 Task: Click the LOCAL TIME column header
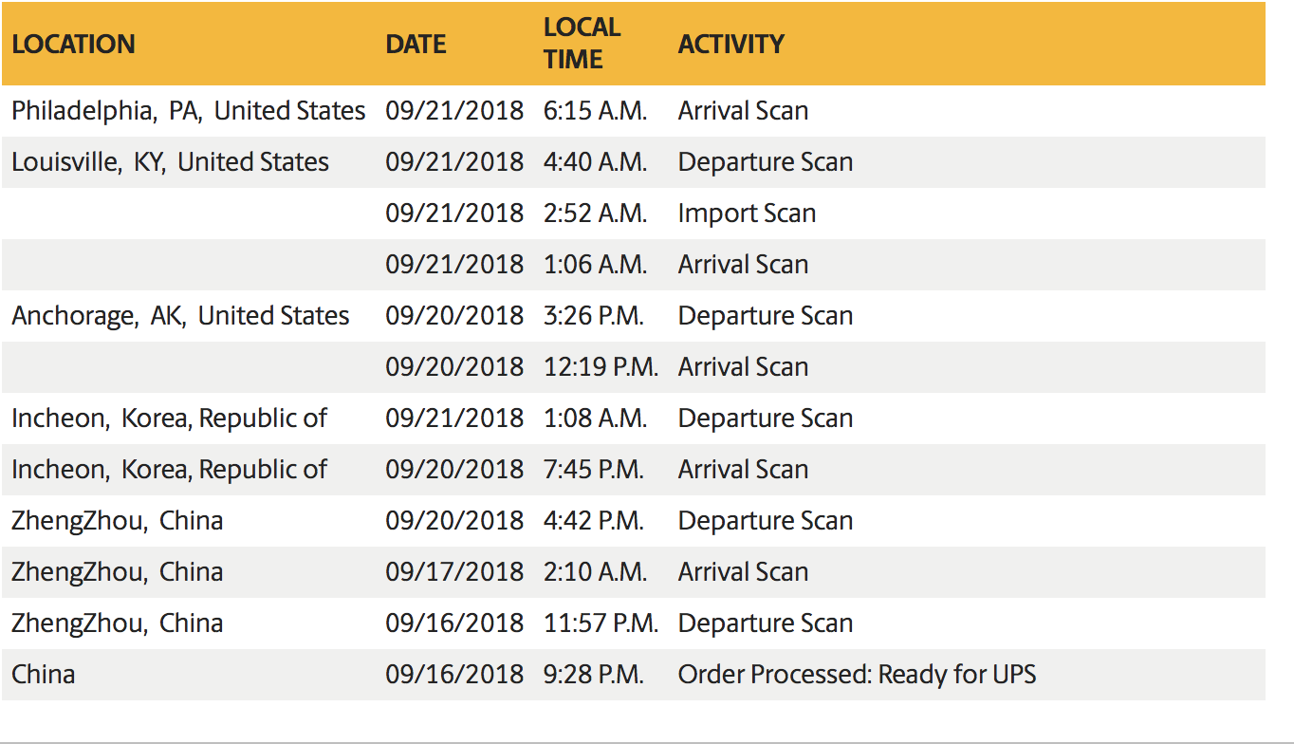[582, 43]
